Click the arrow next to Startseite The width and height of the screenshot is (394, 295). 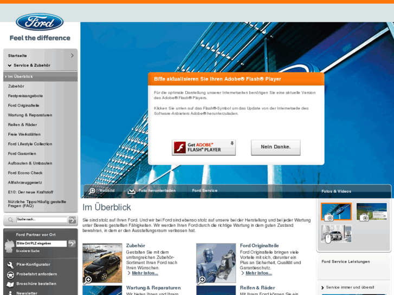pyautogui.click(x=72, y=56)
